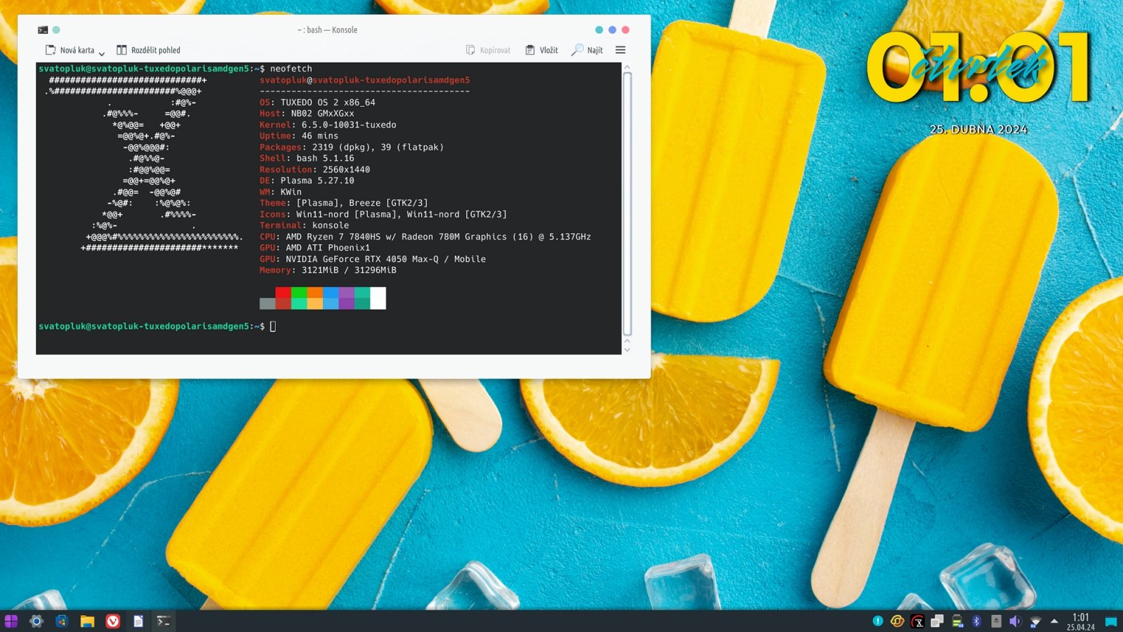1123x632 pixels.
Task: Click the 'Memory: 3121MiB / 31296MiB' line
Action: [328, 270]
